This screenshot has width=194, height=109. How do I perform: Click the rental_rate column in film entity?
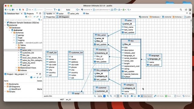[129, 61]
